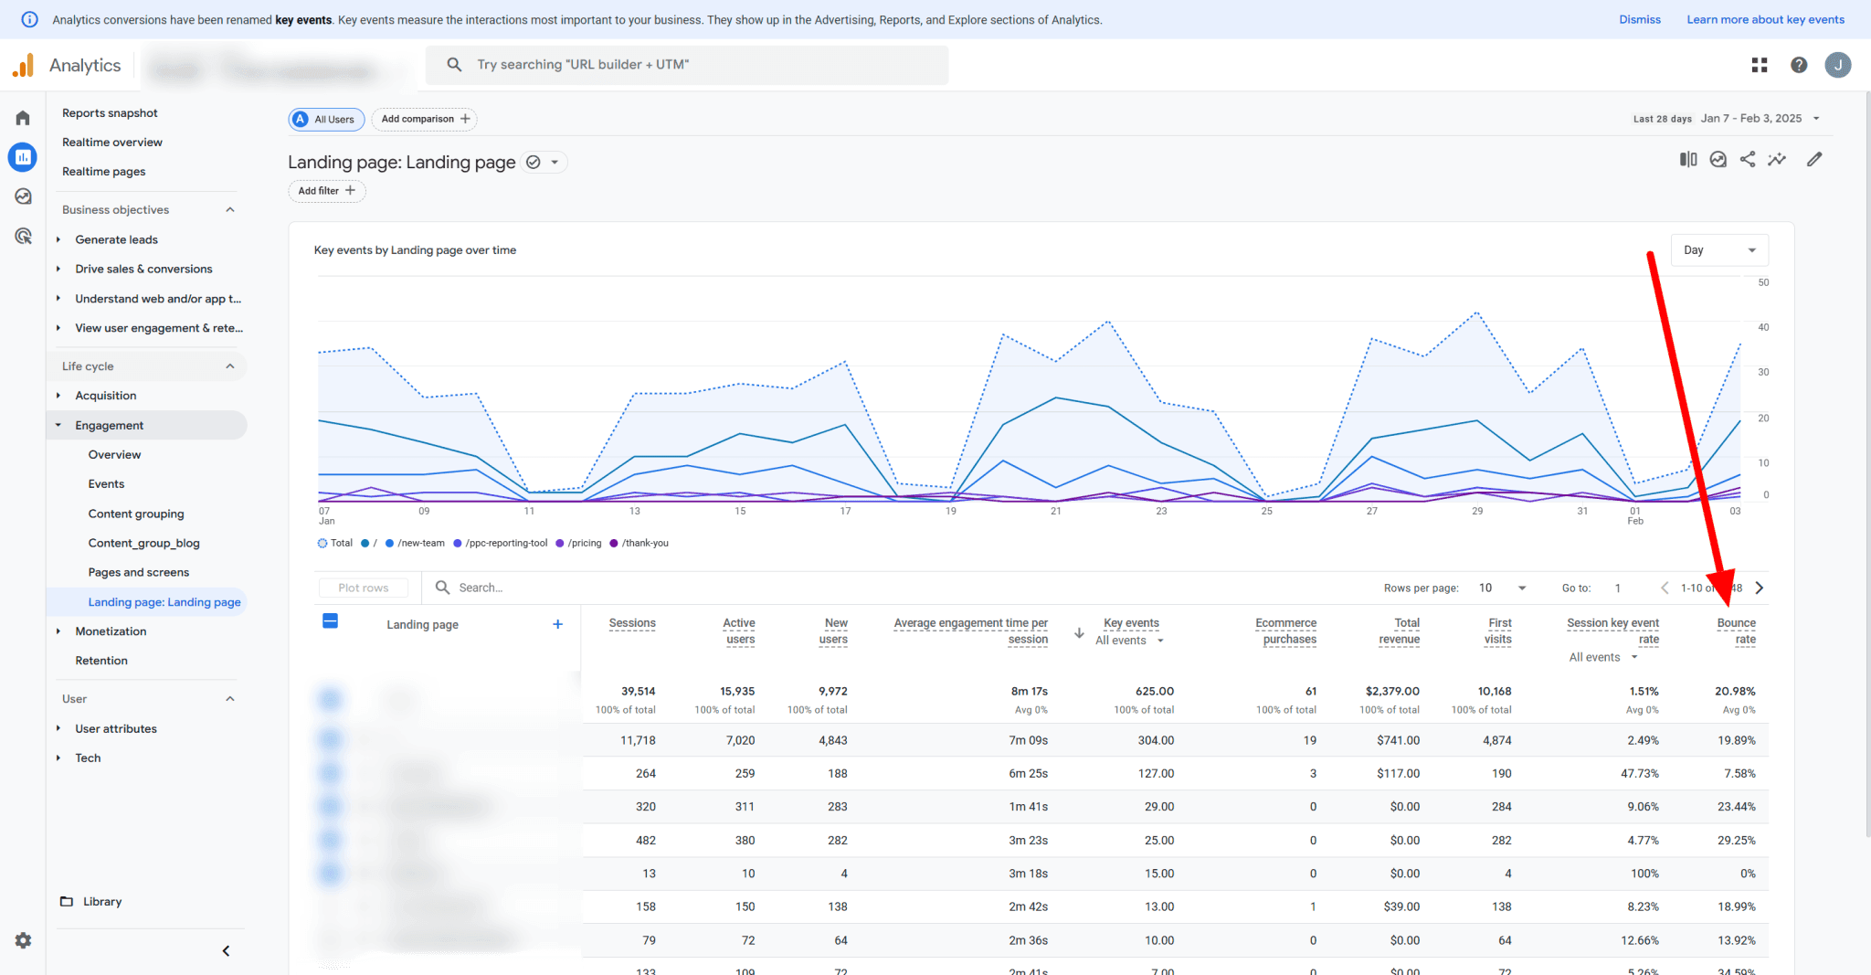1871x975 pixels.
Task: Collapse the Life cycle section
Action: (x=230, y=366)
